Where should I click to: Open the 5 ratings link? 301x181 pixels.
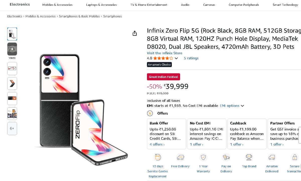(x=191, y=58)
